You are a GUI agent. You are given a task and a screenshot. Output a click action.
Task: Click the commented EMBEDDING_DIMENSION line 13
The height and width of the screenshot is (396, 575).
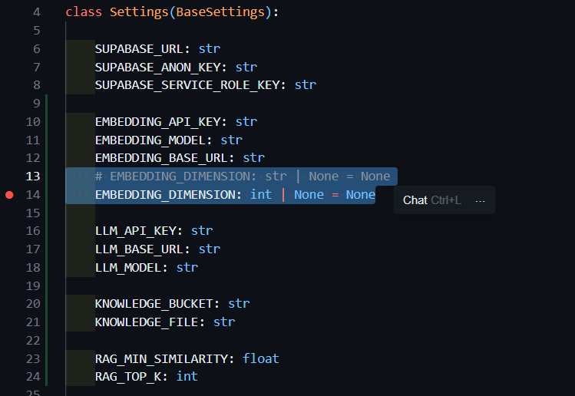click(243, 177)
